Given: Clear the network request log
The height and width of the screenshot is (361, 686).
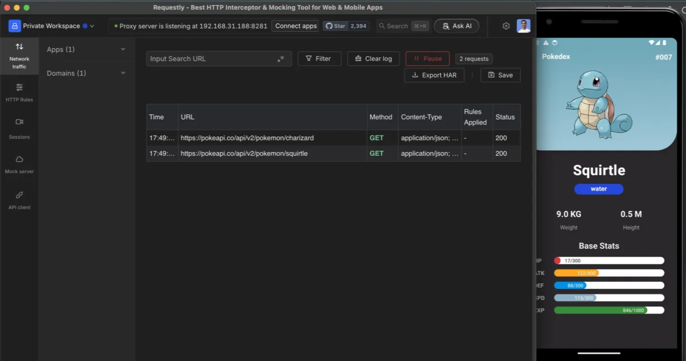Looking at the screenshot, I should click(x=373, y=58).
